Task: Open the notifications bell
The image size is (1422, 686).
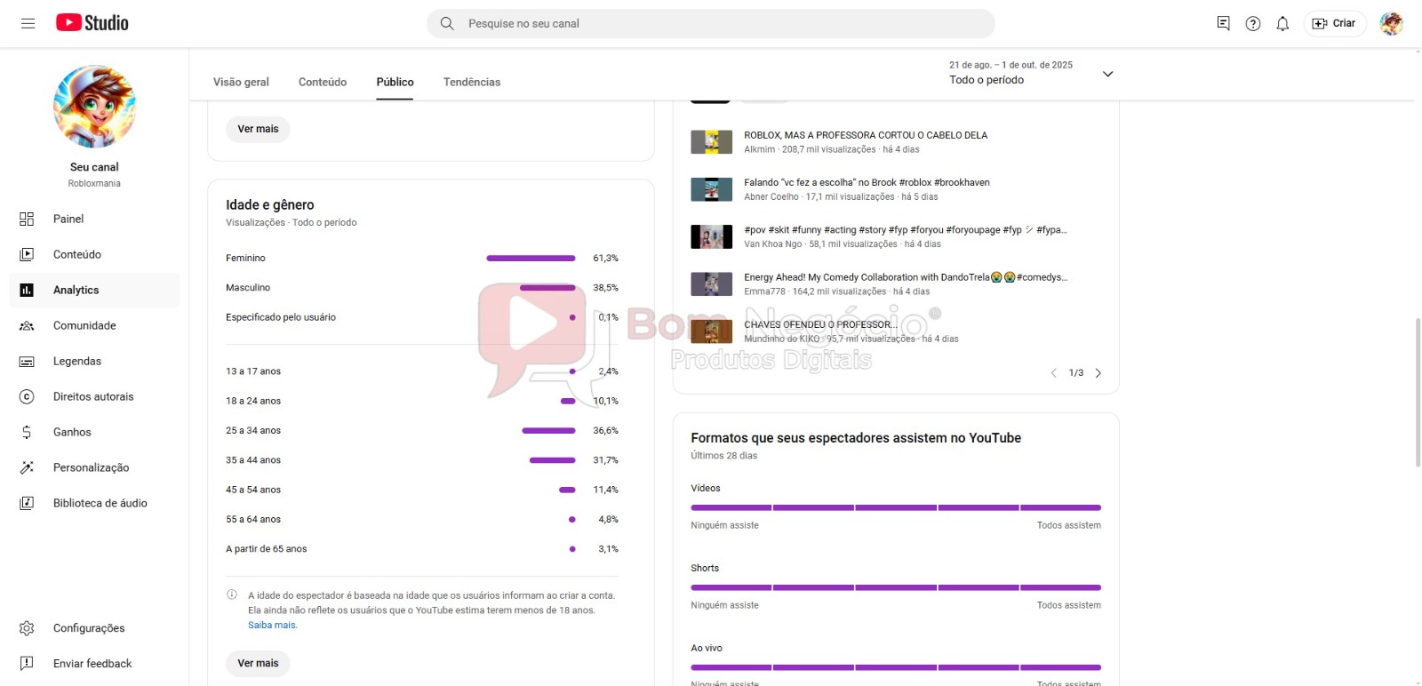Action: 1282,24
